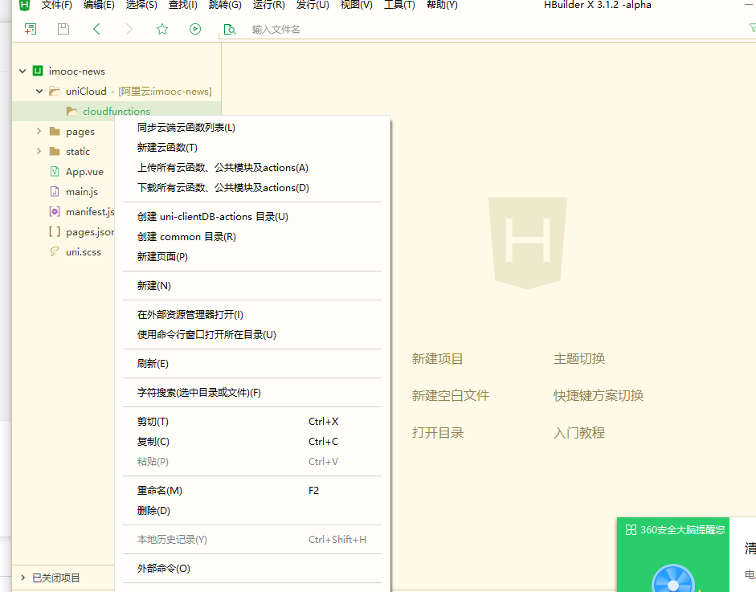Click the run play icon in toolbar
This screenshot has width=756, height=592.
pos(194,29)
